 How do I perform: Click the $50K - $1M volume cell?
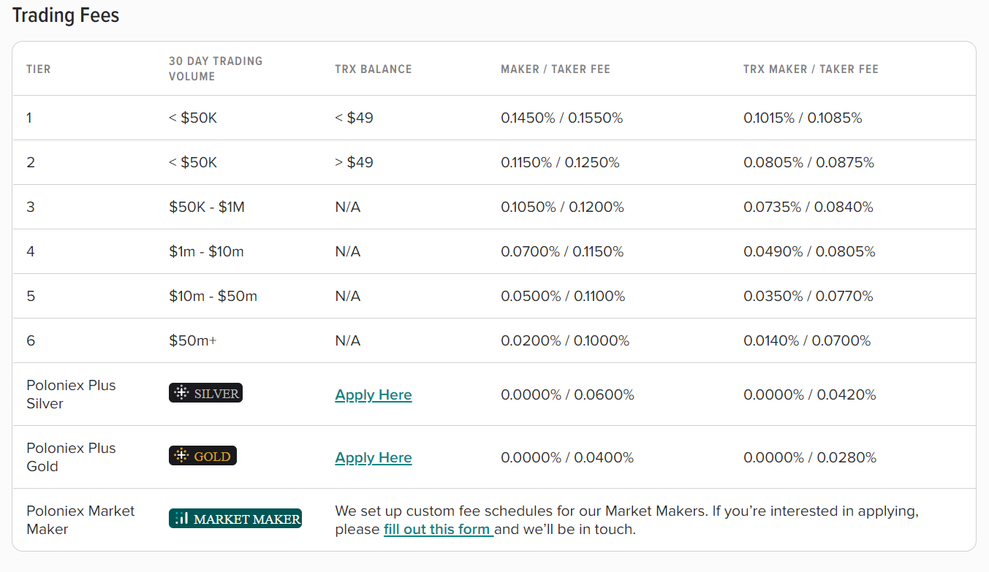pyautogui.click(x=207, y=207)
